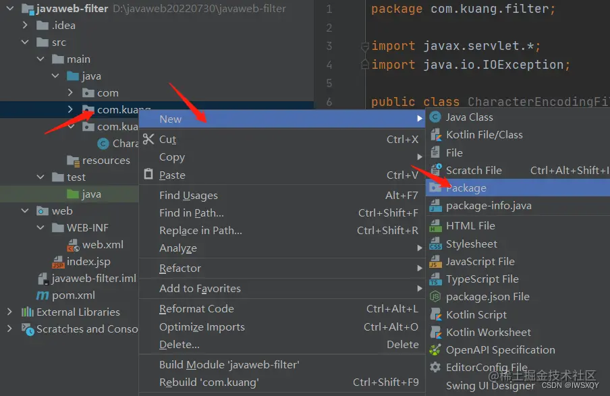
Task: Expand Scratches and Consoles node
Action: pyautogui.click(x=9, y=329)
